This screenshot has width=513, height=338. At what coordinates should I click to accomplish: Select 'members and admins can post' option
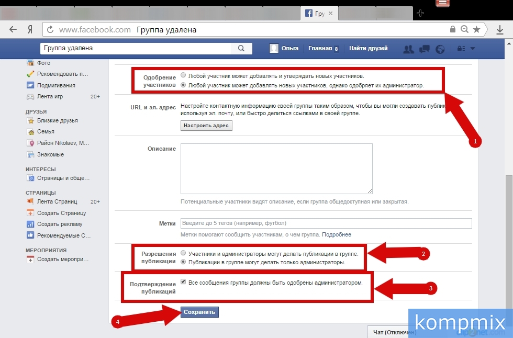tap(183, 253)
